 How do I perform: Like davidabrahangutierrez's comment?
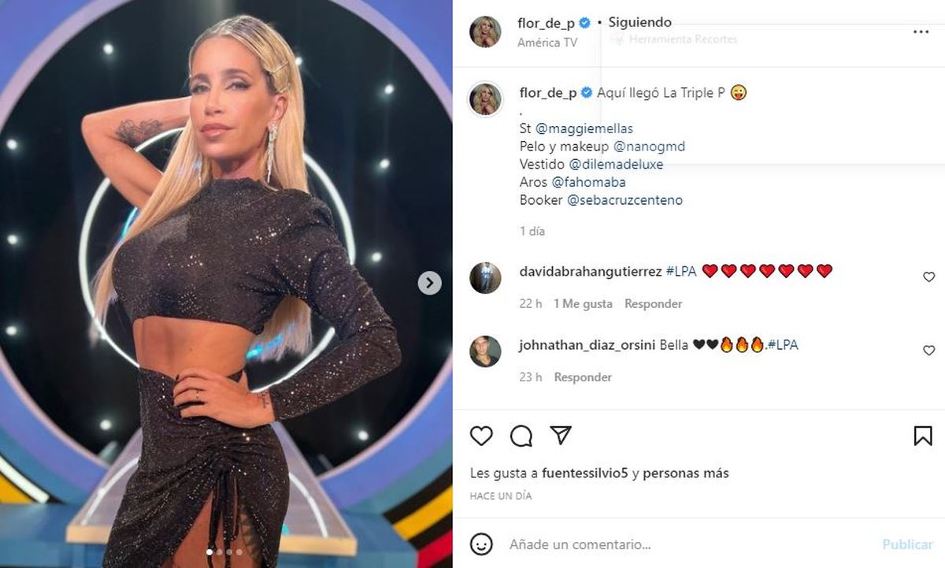928,277
